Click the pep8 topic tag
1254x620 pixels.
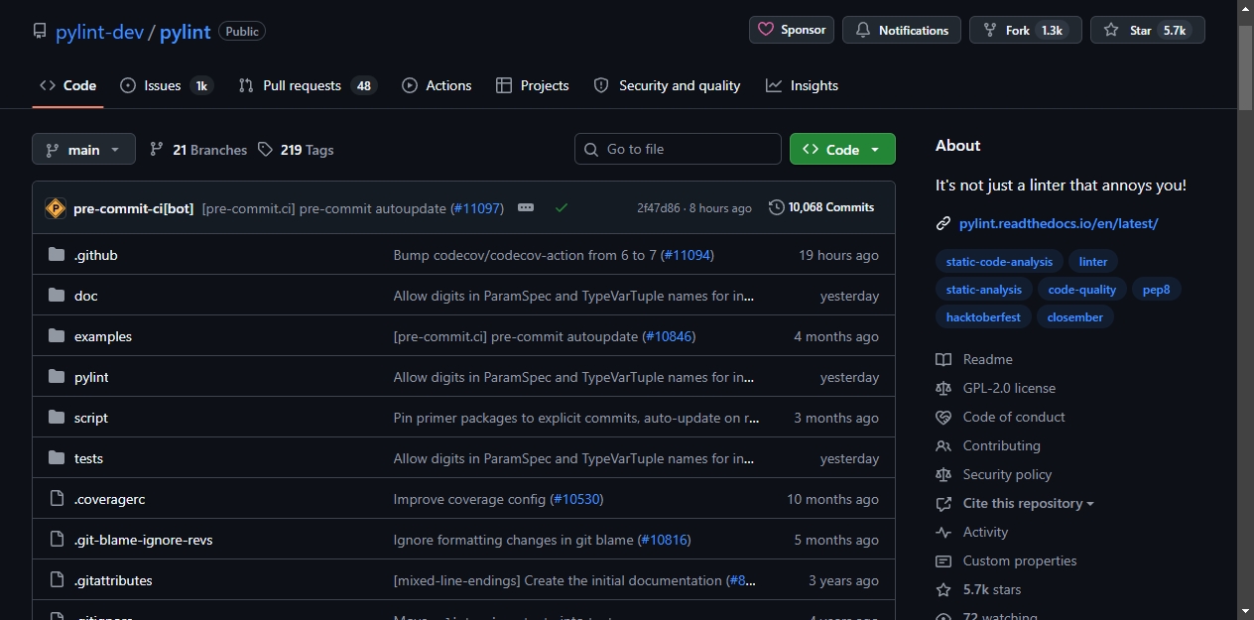click(1157, 290)
